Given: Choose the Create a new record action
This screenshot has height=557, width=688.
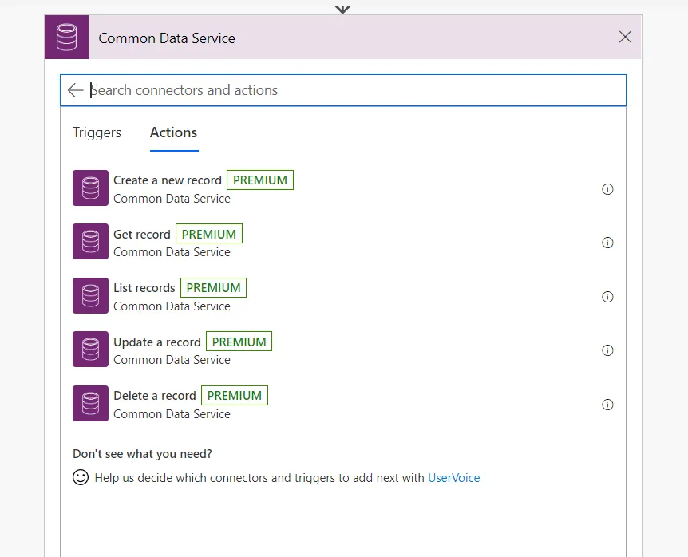Looking at the screenshot, I should point(168,180).
